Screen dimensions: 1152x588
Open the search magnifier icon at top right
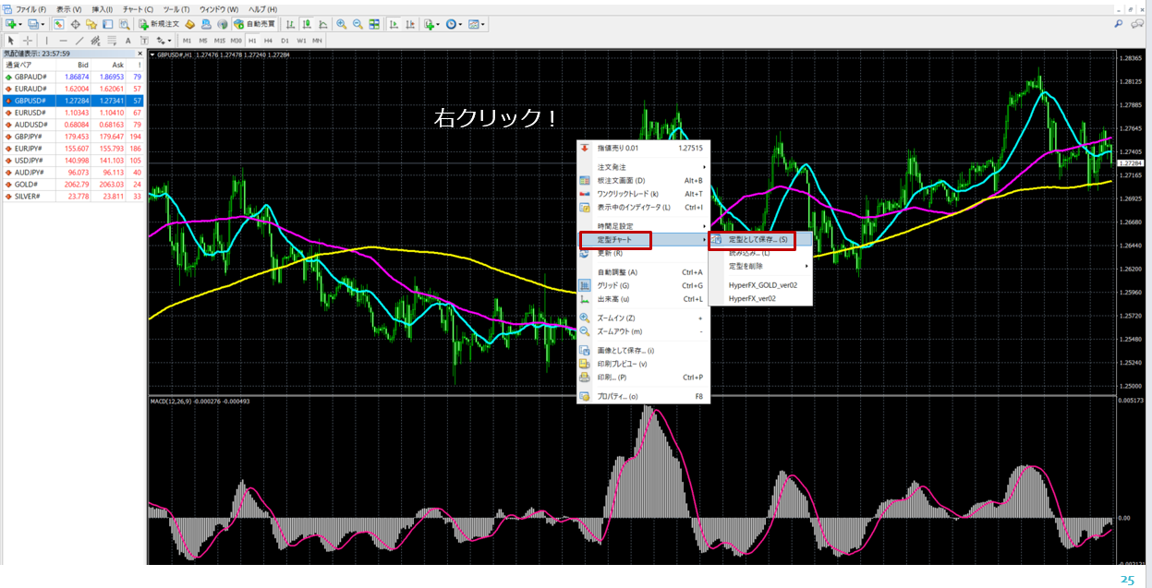pos(1119,24)
